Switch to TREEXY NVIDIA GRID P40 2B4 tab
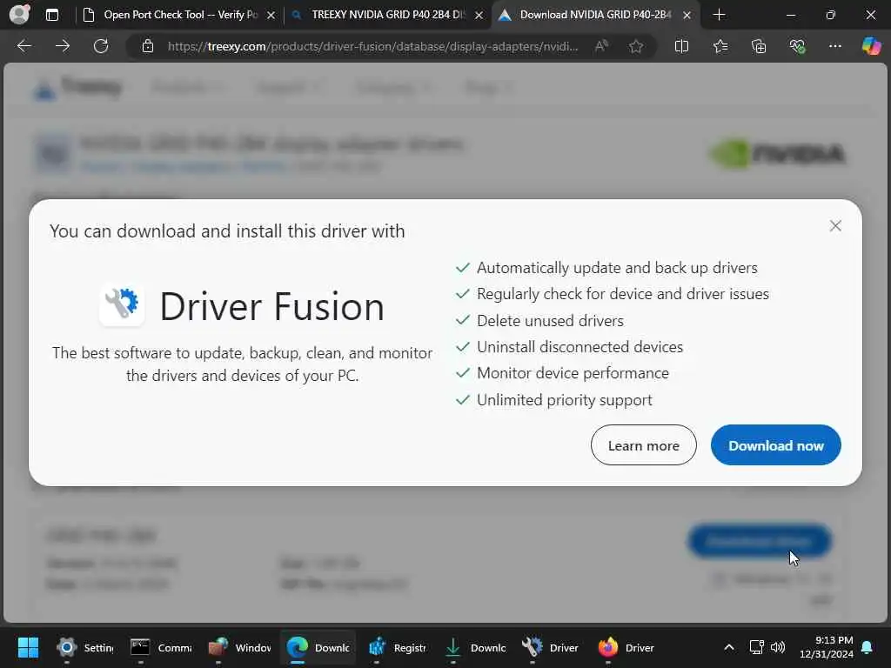Image resolution: width=891 pixels, height=668 pixels. [x=386, y=15]
